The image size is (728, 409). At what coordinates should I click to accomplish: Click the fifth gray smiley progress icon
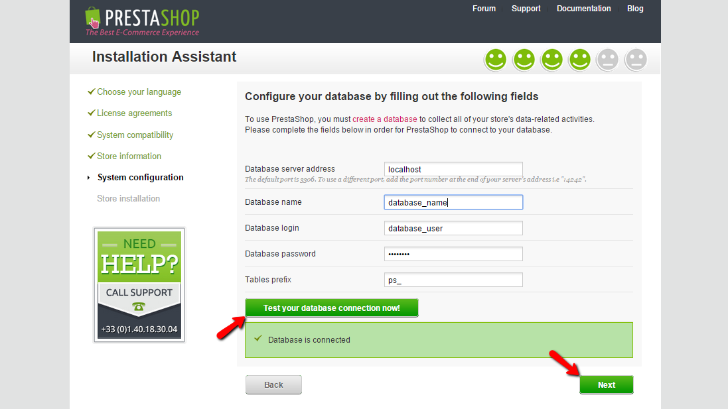[x=607, y=60]
